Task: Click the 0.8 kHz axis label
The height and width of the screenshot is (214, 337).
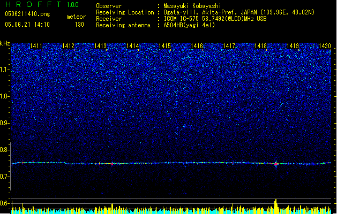Action: click(5, 150)
